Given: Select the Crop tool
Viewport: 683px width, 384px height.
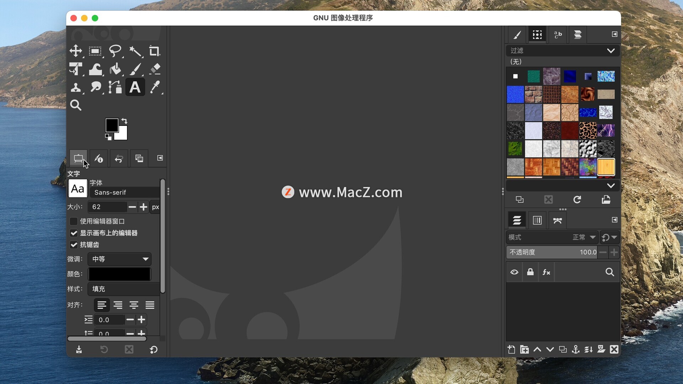Looking at the screenshot, I should (154, 51).
